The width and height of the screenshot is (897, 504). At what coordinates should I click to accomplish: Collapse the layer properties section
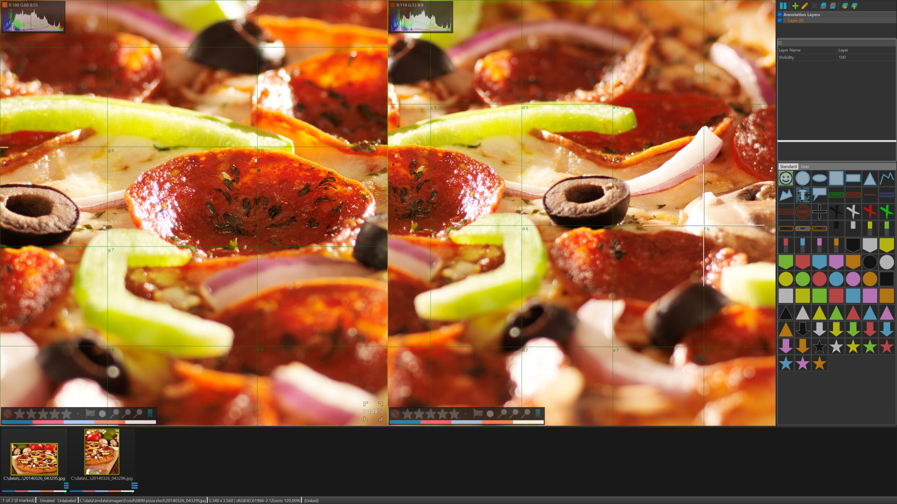[780, 43]
